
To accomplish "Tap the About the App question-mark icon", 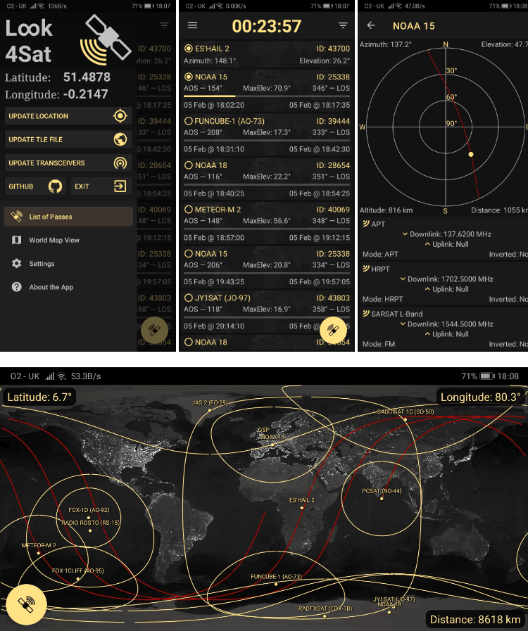I will click(x=16, y=287).
